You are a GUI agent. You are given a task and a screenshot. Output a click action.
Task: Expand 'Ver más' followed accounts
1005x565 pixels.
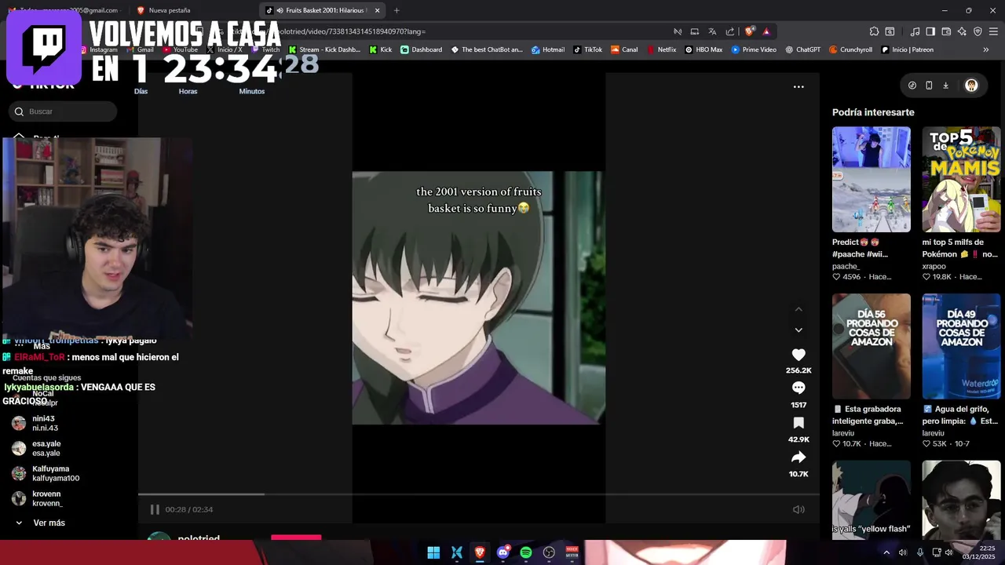(41, 523)
